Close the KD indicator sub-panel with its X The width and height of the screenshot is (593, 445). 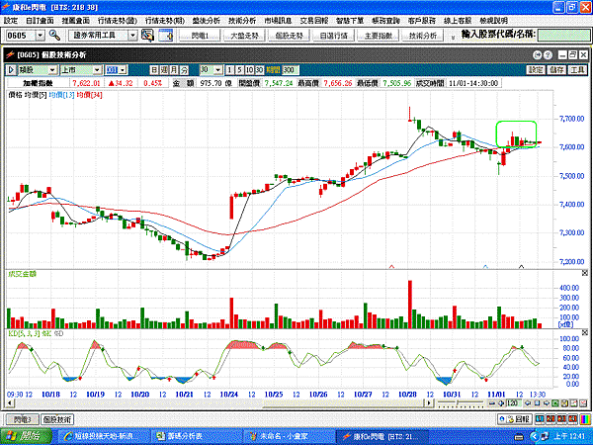[585, 332]
